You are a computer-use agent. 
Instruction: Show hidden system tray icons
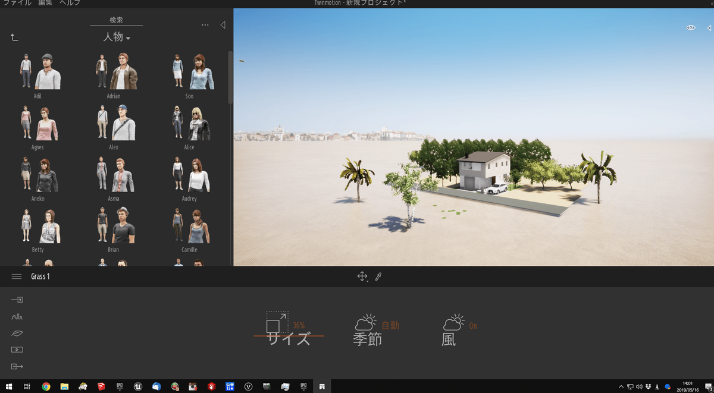[x=621, y=386]
